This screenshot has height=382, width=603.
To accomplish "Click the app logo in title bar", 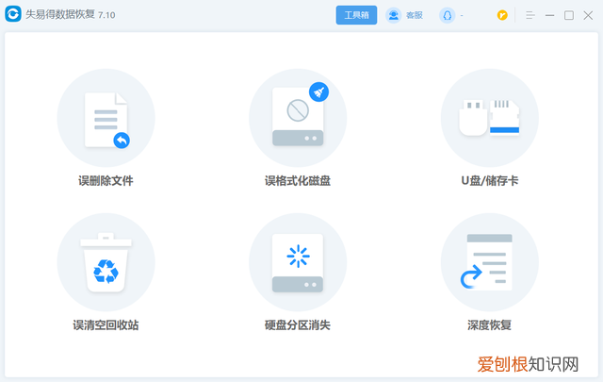I will pyautogui.click(x=13, y=14).
